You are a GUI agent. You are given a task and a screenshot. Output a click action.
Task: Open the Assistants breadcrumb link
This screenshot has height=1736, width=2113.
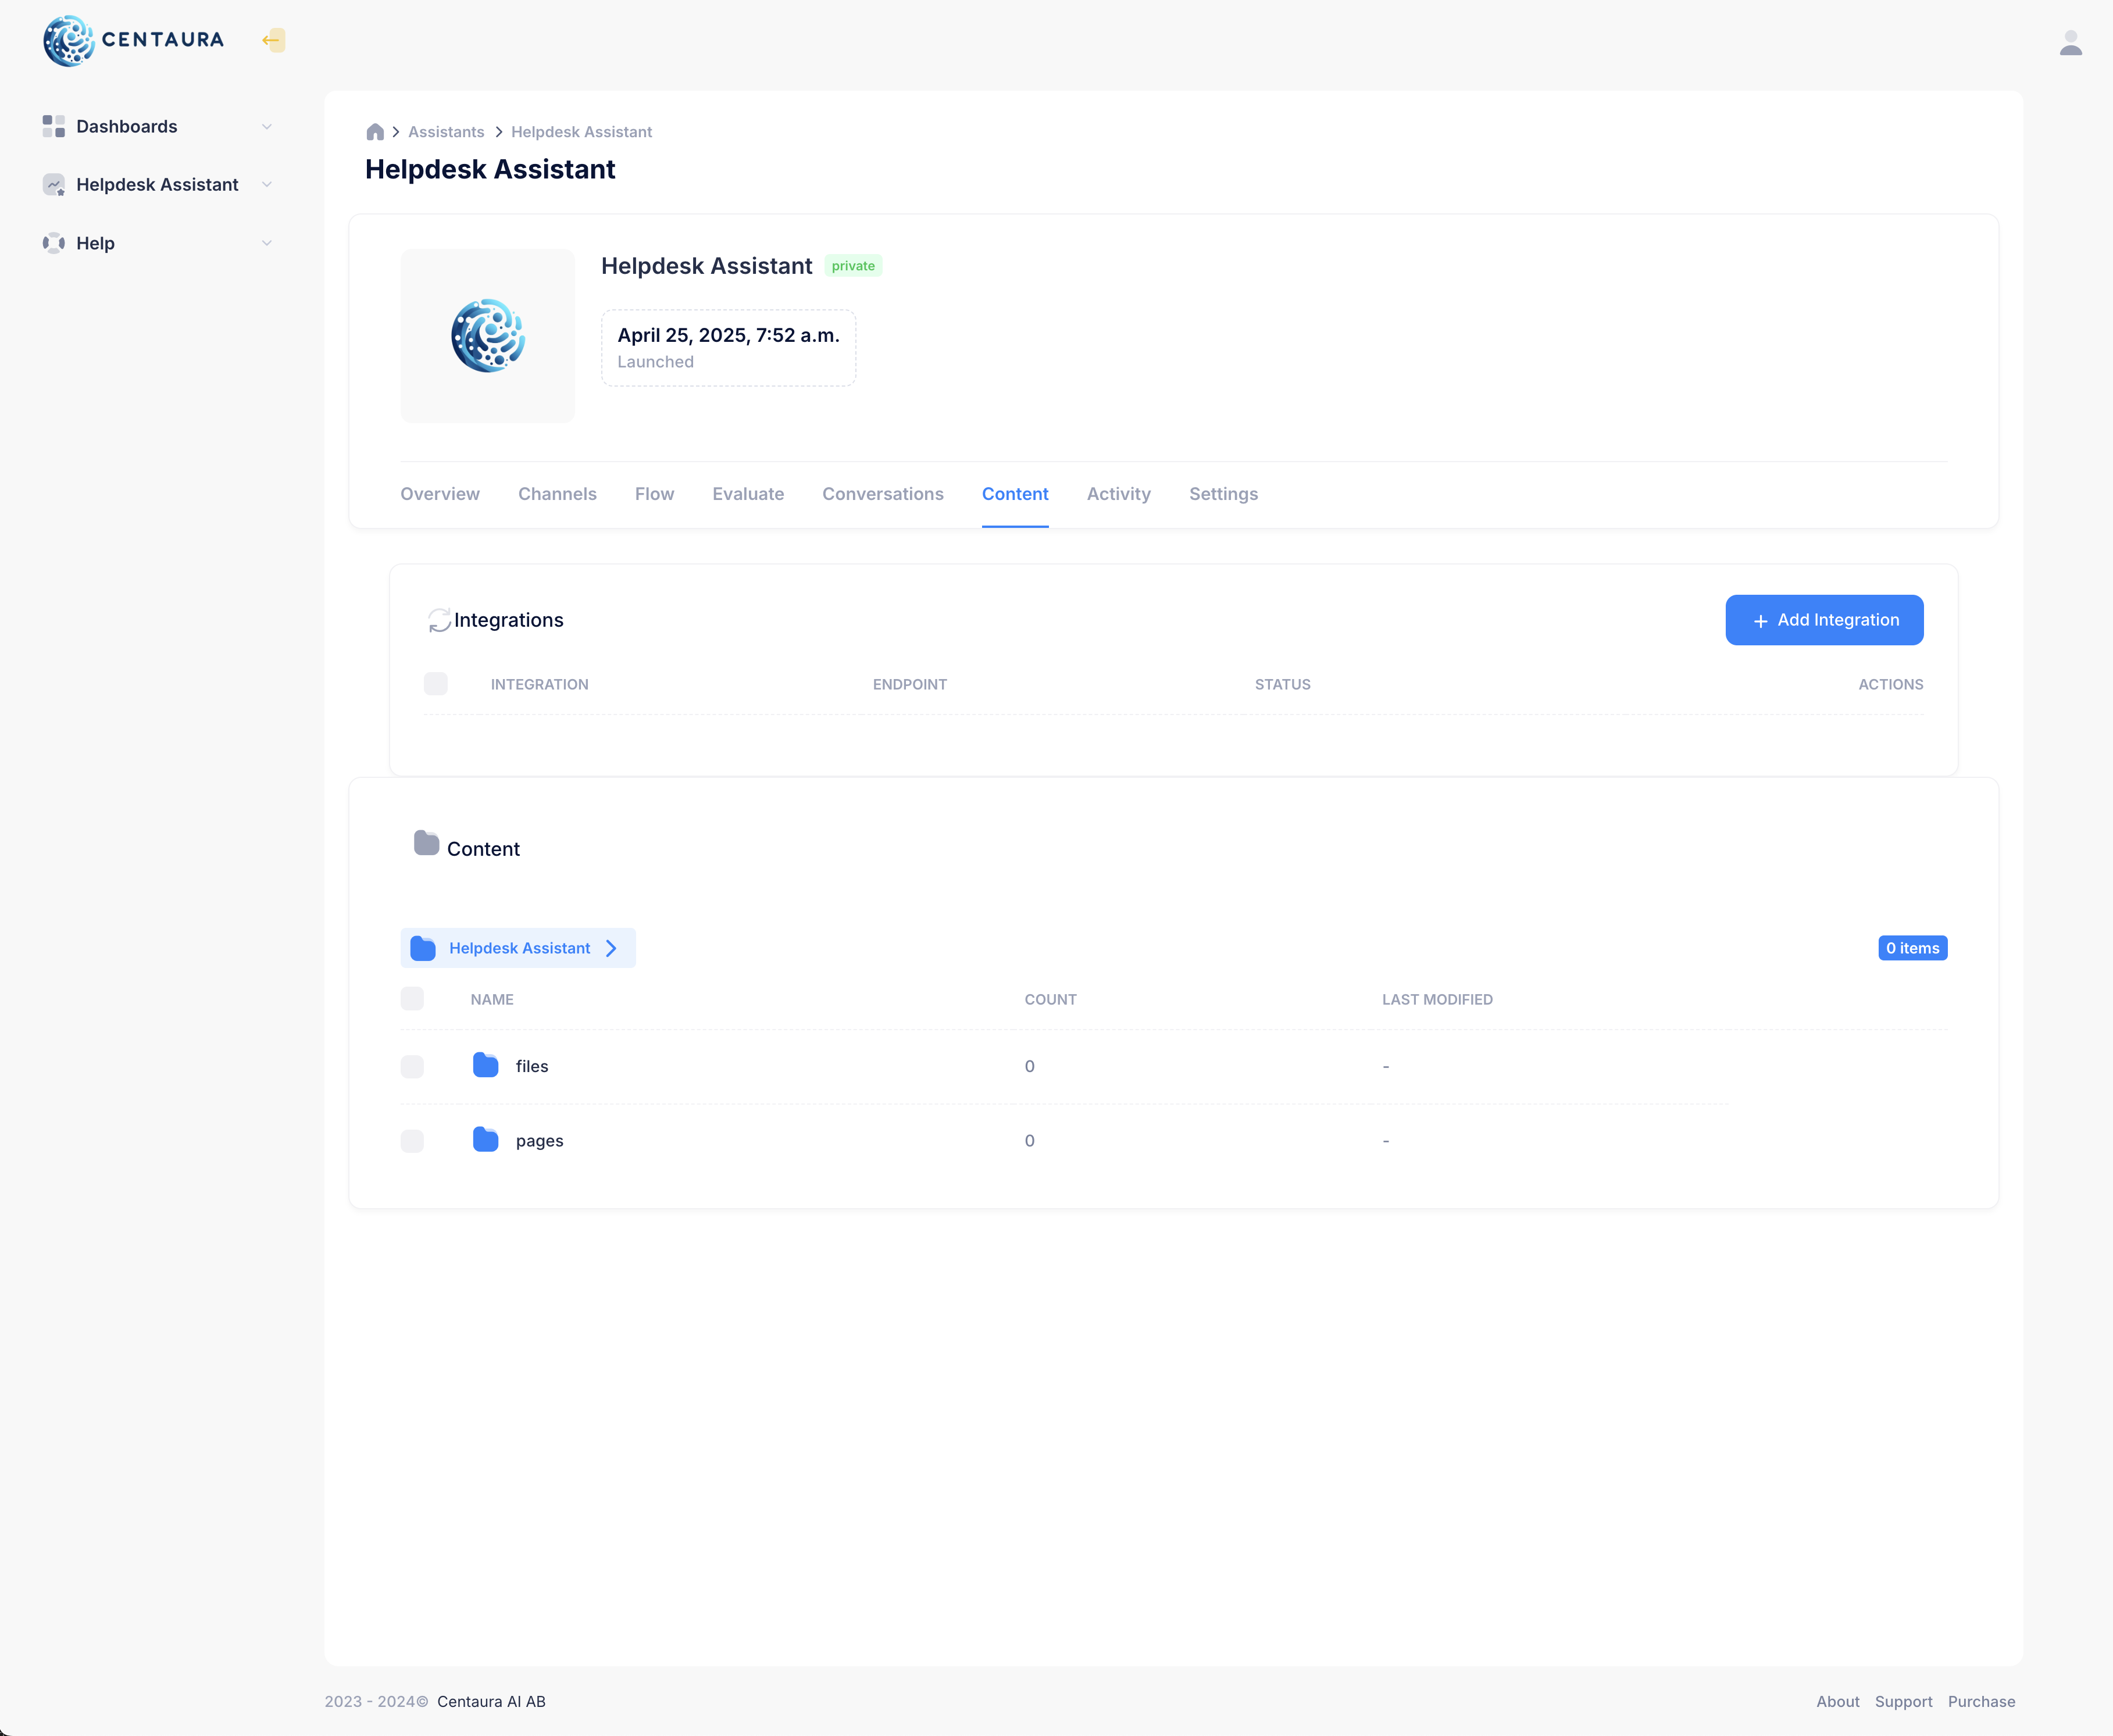click(x=445, y=131)
